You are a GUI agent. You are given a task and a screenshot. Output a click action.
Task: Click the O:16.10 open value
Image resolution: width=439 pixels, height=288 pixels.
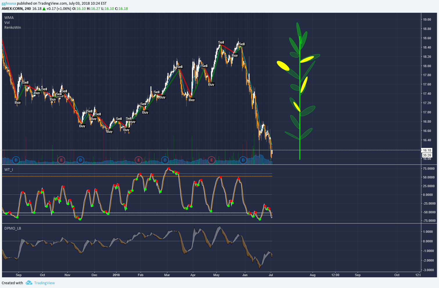79,9
